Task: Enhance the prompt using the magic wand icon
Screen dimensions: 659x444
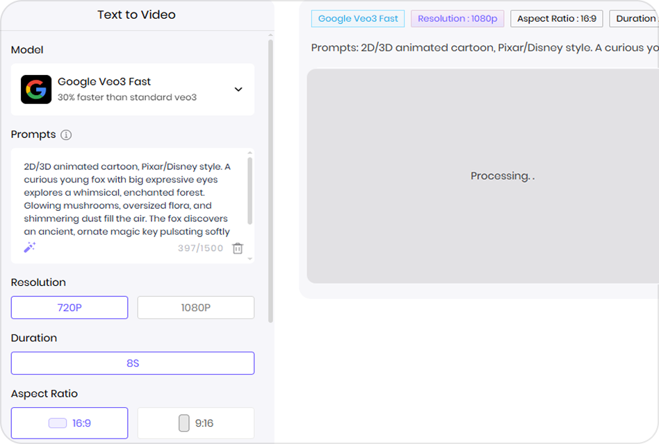Action: (29, 247)
